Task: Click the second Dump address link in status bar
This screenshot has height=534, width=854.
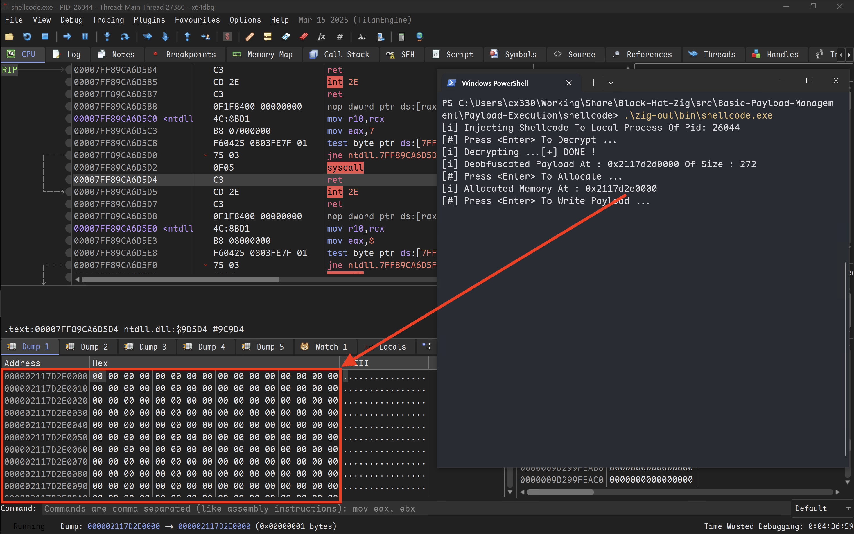Action: pyautogui.click(x=214, y=526)
